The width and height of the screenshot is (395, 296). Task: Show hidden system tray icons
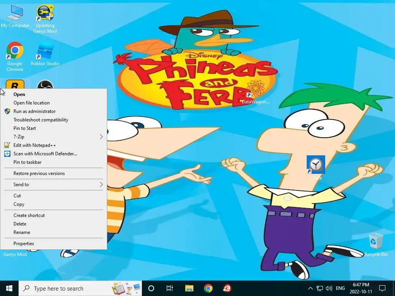coord(311,288)
